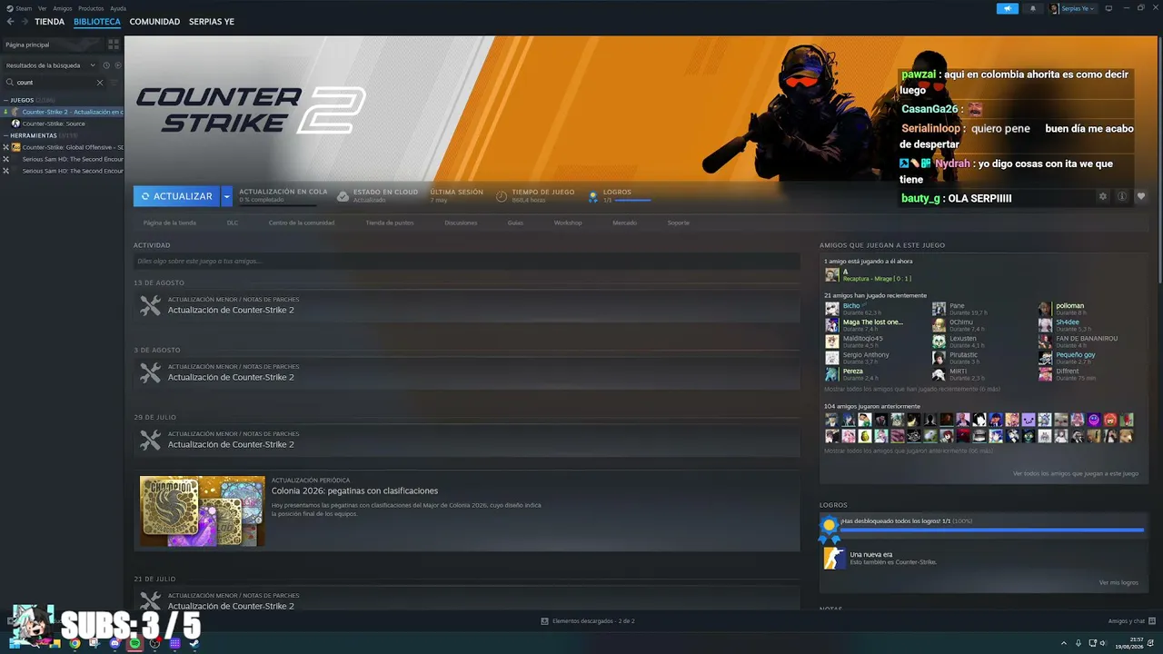This screenshot has height=654, width=1163.
Task: Go forward with the right arrow
Action: click(x=23, y=22)
